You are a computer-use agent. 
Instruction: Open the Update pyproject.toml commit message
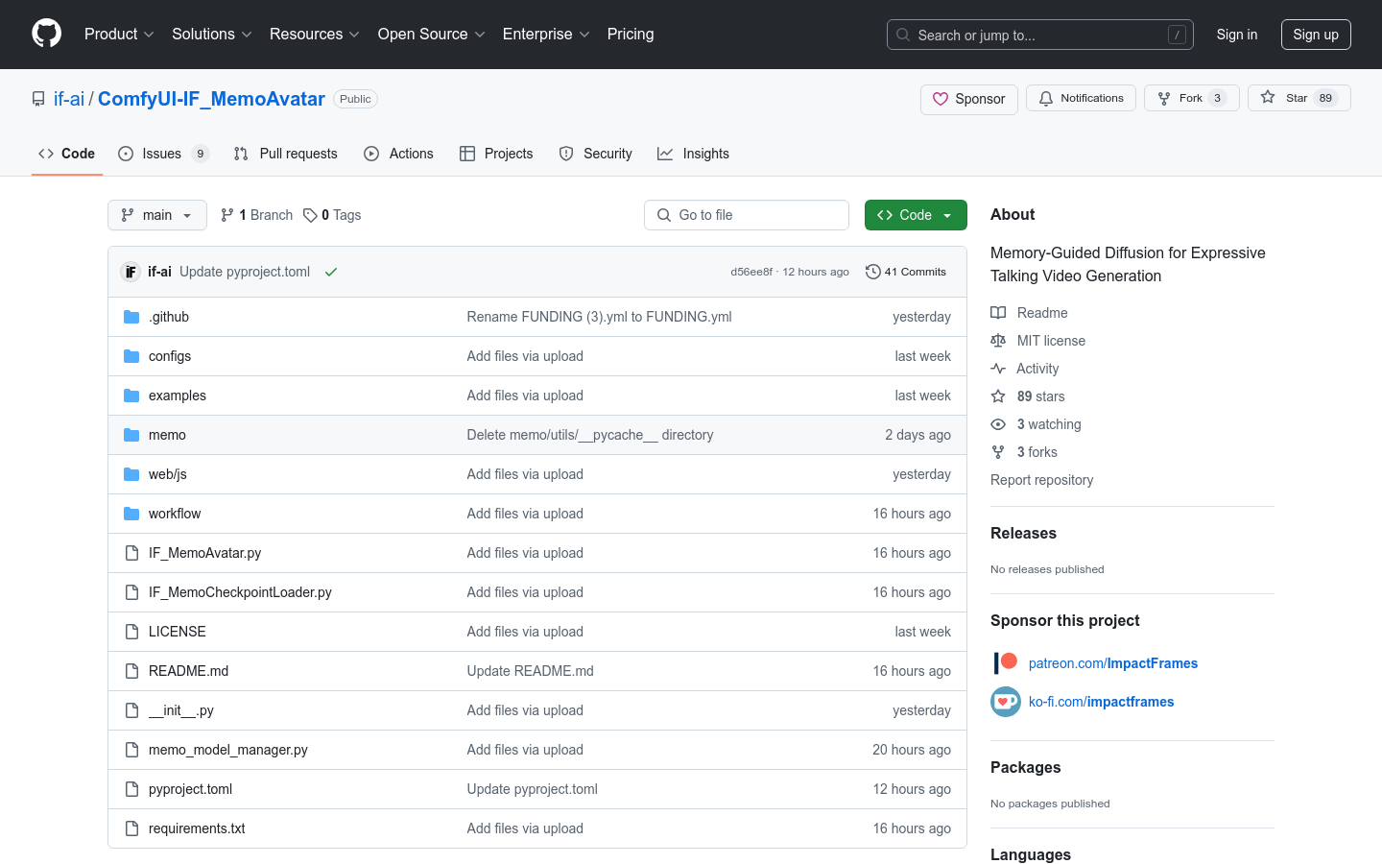click(x=245, y=272)
